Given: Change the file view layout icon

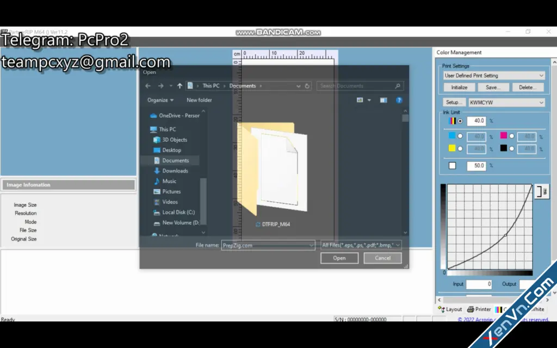Looking at the screenshot, I should [x=360, y=100].
